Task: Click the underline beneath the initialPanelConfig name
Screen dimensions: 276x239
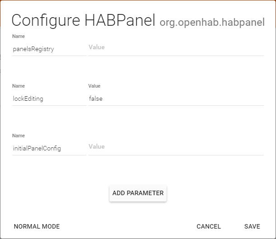Action: (49, 155)
